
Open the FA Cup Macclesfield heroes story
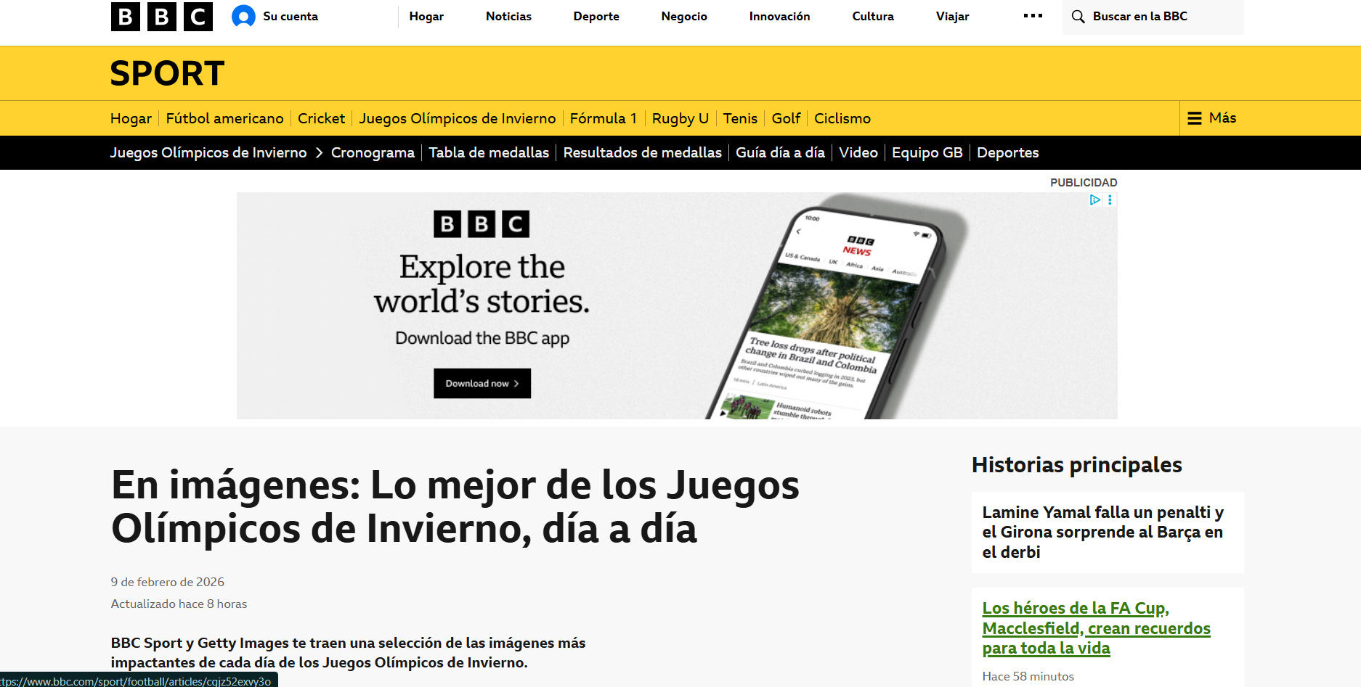point(1096,628)
